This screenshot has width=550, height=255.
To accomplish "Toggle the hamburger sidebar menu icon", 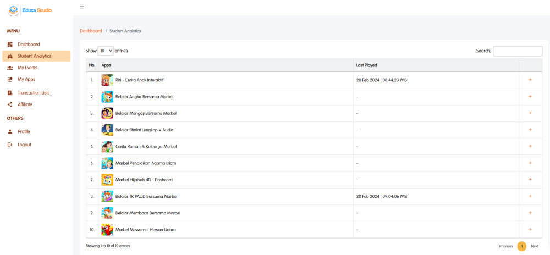I will point(82,7).
